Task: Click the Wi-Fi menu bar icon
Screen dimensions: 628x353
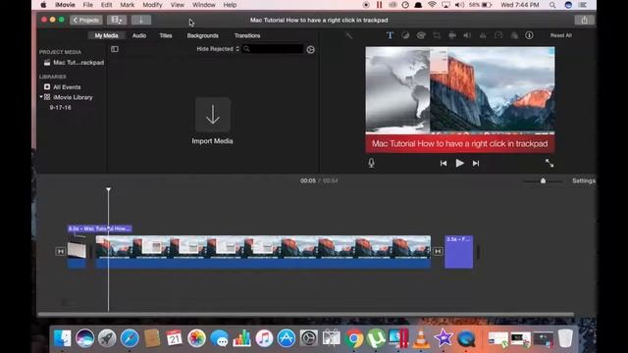Action: (x=432, y=5)
